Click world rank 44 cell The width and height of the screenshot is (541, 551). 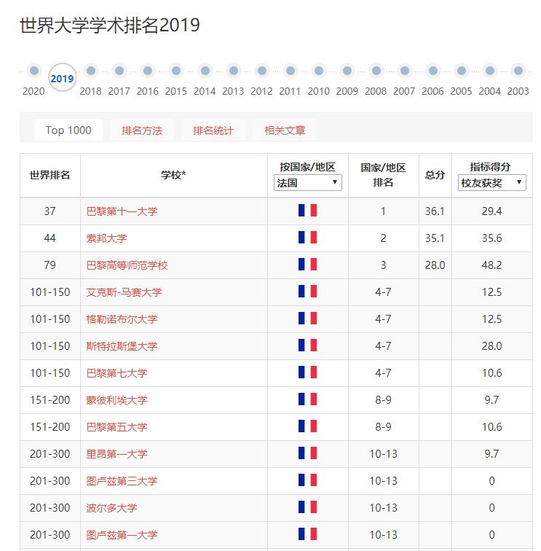50,238
